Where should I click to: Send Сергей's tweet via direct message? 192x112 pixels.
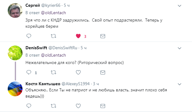coord(103,36)
